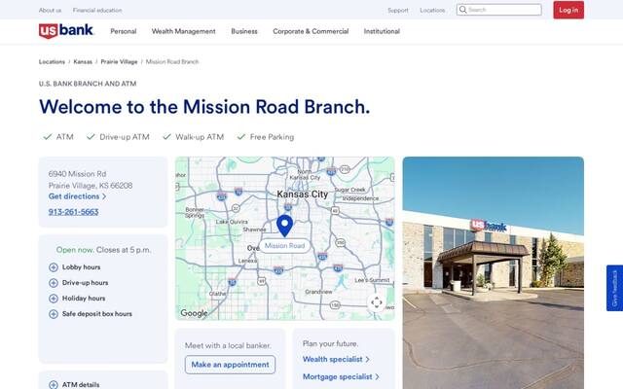The width and height of the screenshot is (623, 389).
Task: Expand Drive-up hours section
Action: coord(78,283)
